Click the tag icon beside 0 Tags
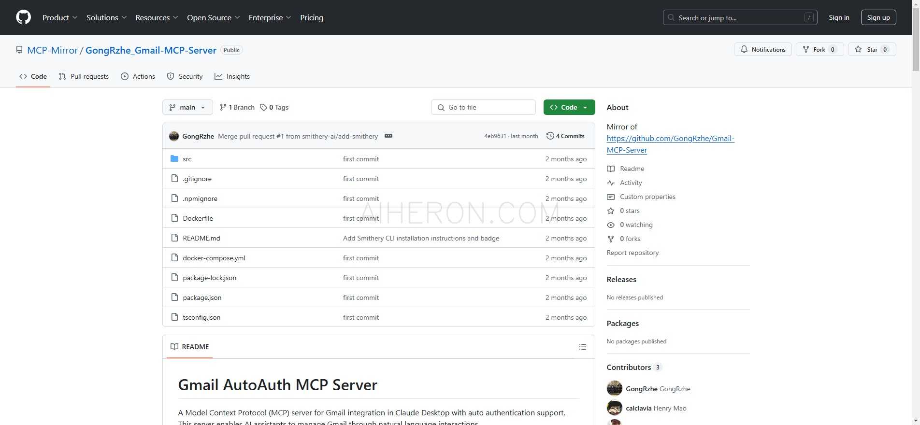920x425 pixels. tap(263, 107)
